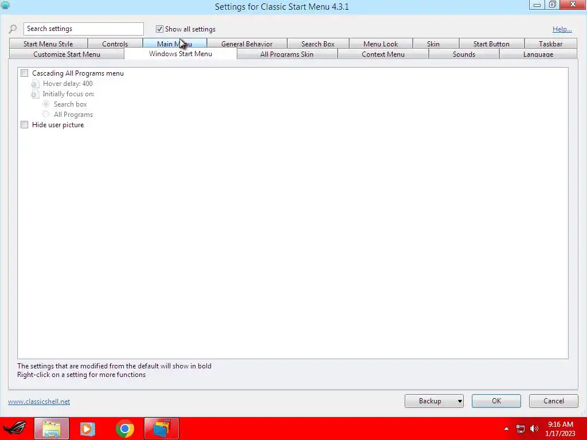This screenshot has height=440, width=587.
Task: Switch to the Language tab
Action: [x=538, y=54]
